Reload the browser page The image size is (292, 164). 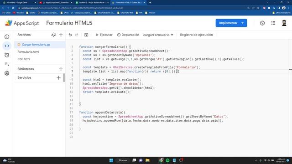pyautogui.click(x=13, y=8)
